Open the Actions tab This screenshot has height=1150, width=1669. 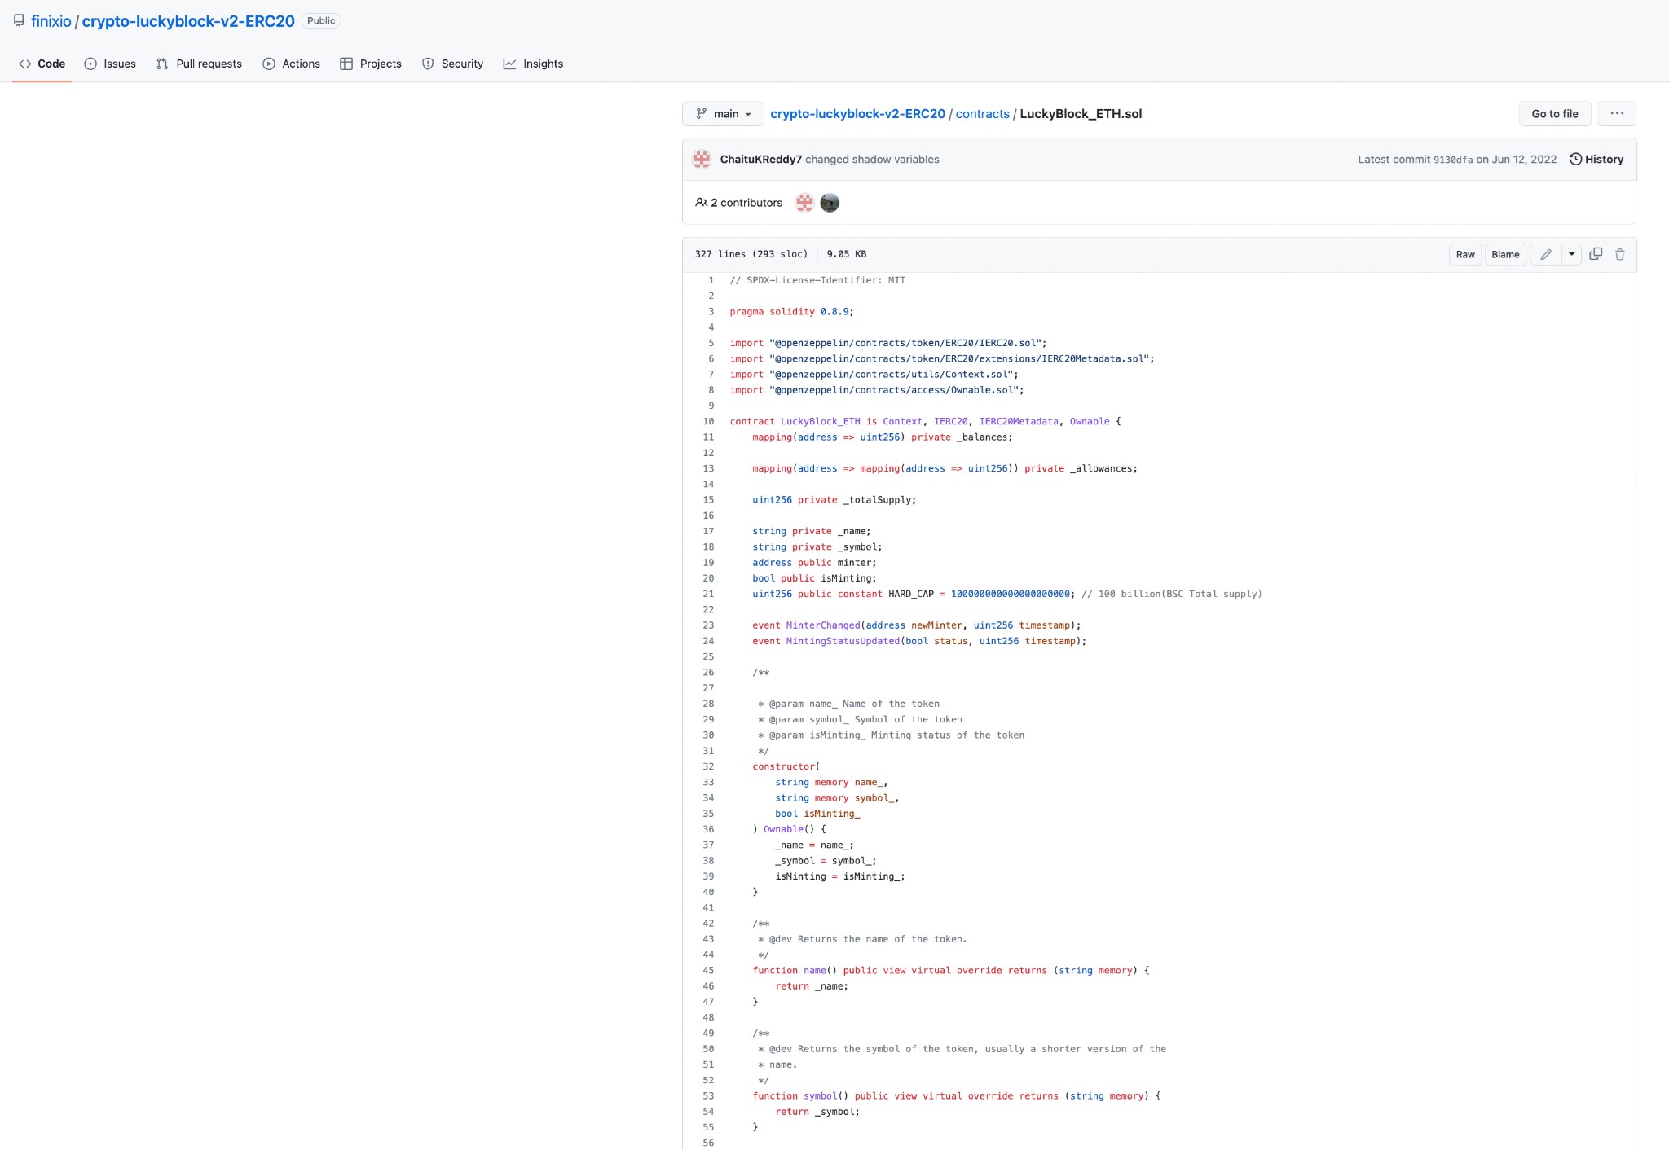(x=291, y=64)
